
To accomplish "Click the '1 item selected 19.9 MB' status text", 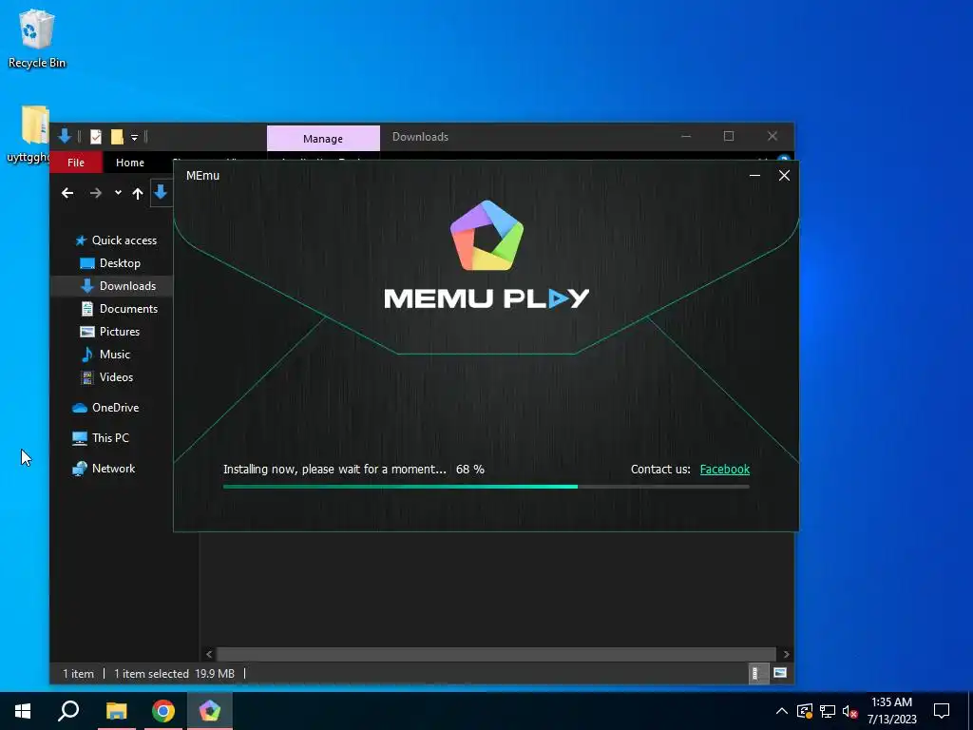I will pos(175,674).
